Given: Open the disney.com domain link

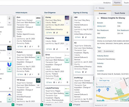Looking at the screenshot, I should [101, 26].
